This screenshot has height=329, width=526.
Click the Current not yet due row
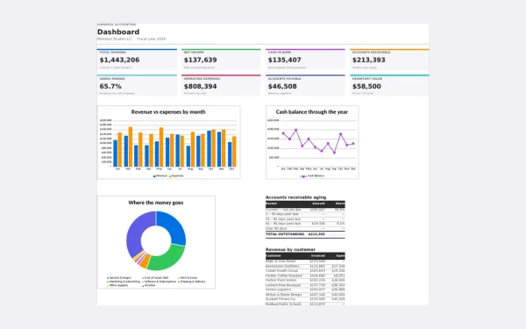click(305, 210)
